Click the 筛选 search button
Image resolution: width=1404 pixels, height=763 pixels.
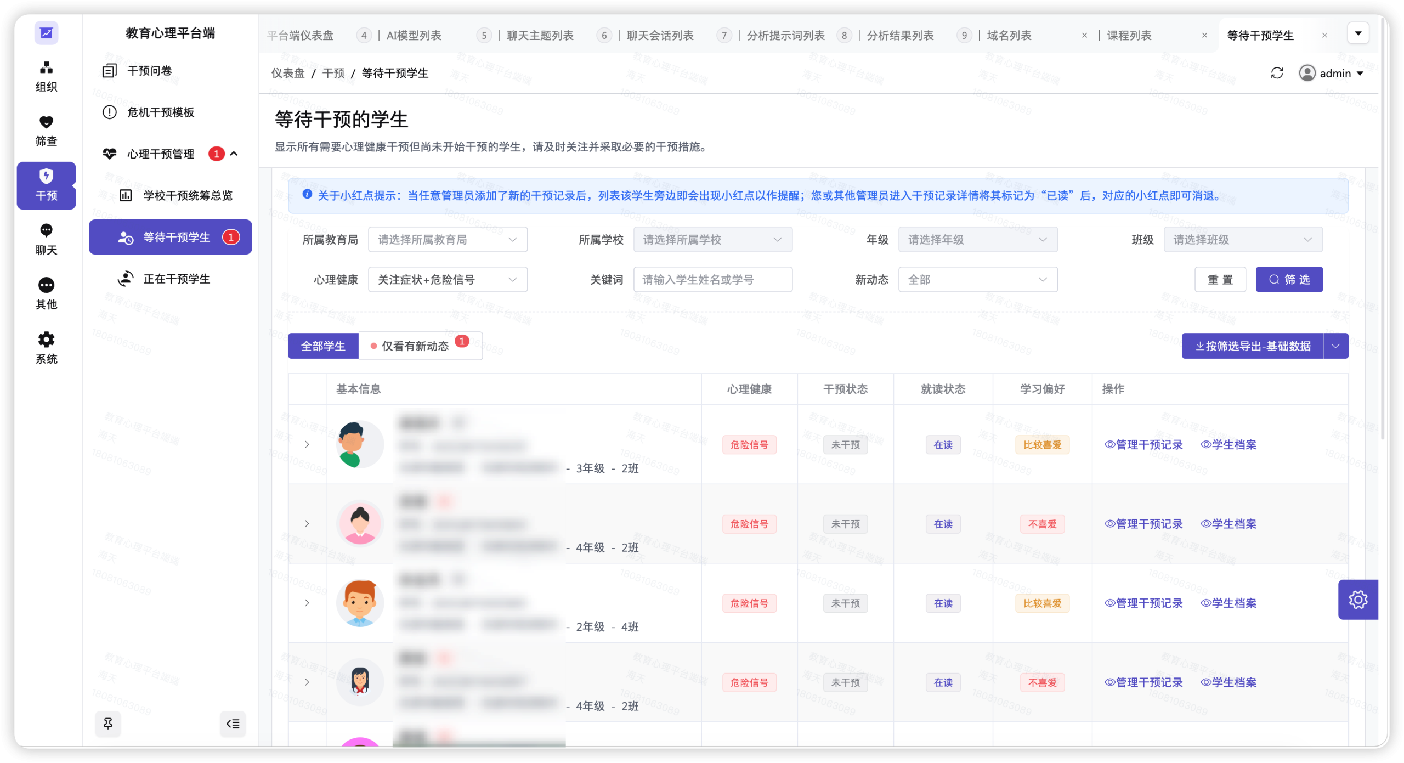[x=1289, y=279]
